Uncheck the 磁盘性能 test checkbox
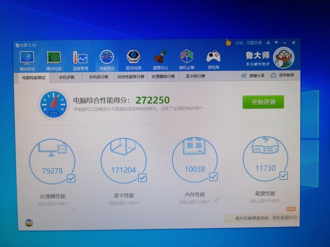 (x=284, y=175)
